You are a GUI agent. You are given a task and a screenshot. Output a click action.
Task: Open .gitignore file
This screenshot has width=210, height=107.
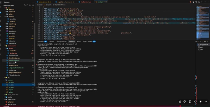point(11,102)
